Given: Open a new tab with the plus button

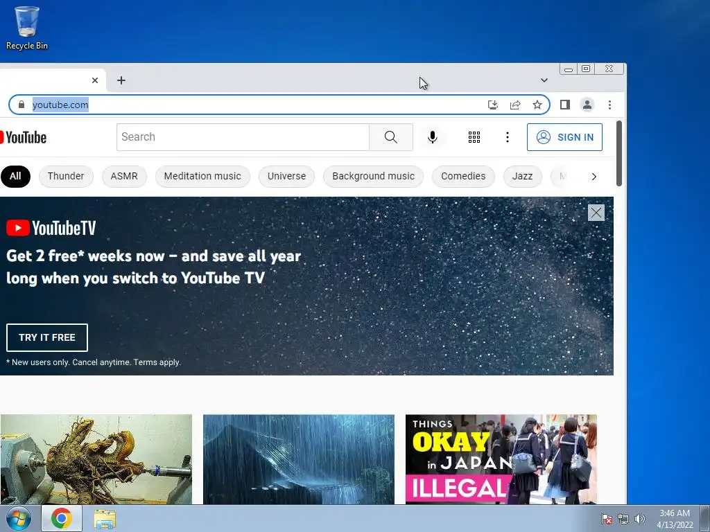Looking at the screenshot, I should point(121,80).
